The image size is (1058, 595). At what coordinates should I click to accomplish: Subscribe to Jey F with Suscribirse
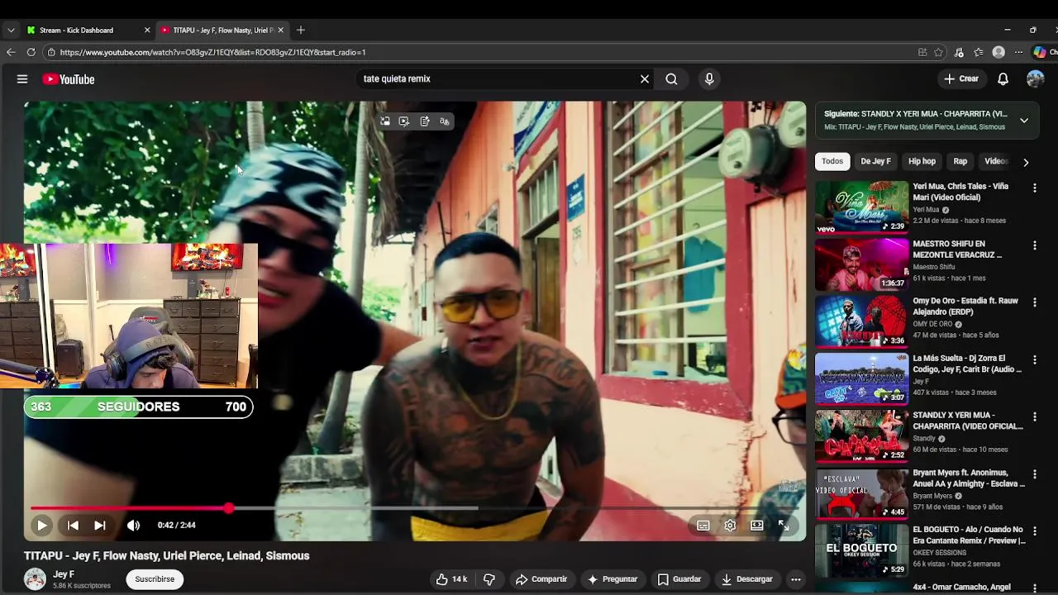(155, 579)
